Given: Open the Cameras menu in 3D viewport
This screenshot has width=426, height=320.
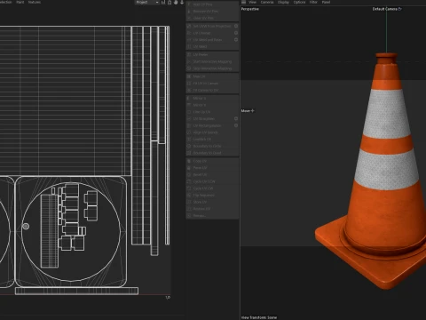Looking at the screenshot, I should tap(267, 2).
